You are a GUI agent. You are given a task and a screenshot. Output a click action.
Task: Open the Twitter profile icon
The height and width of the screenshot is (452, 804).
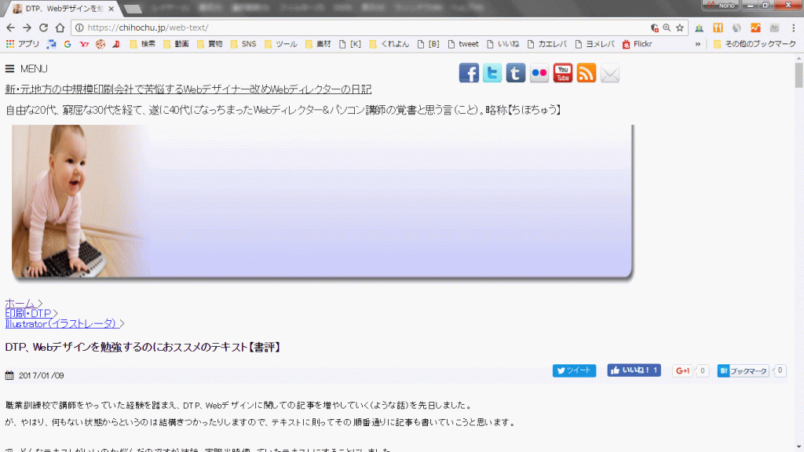pyautogui.click(x=492, y=74)
